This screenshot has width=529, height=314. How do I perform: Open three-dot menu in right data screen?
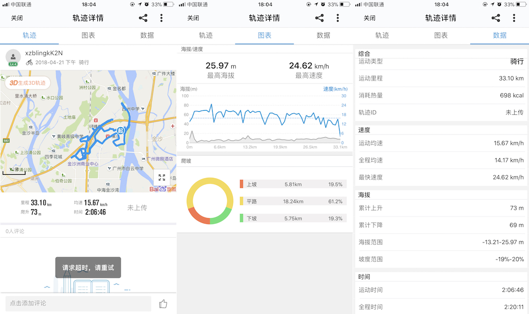[514, 18]
